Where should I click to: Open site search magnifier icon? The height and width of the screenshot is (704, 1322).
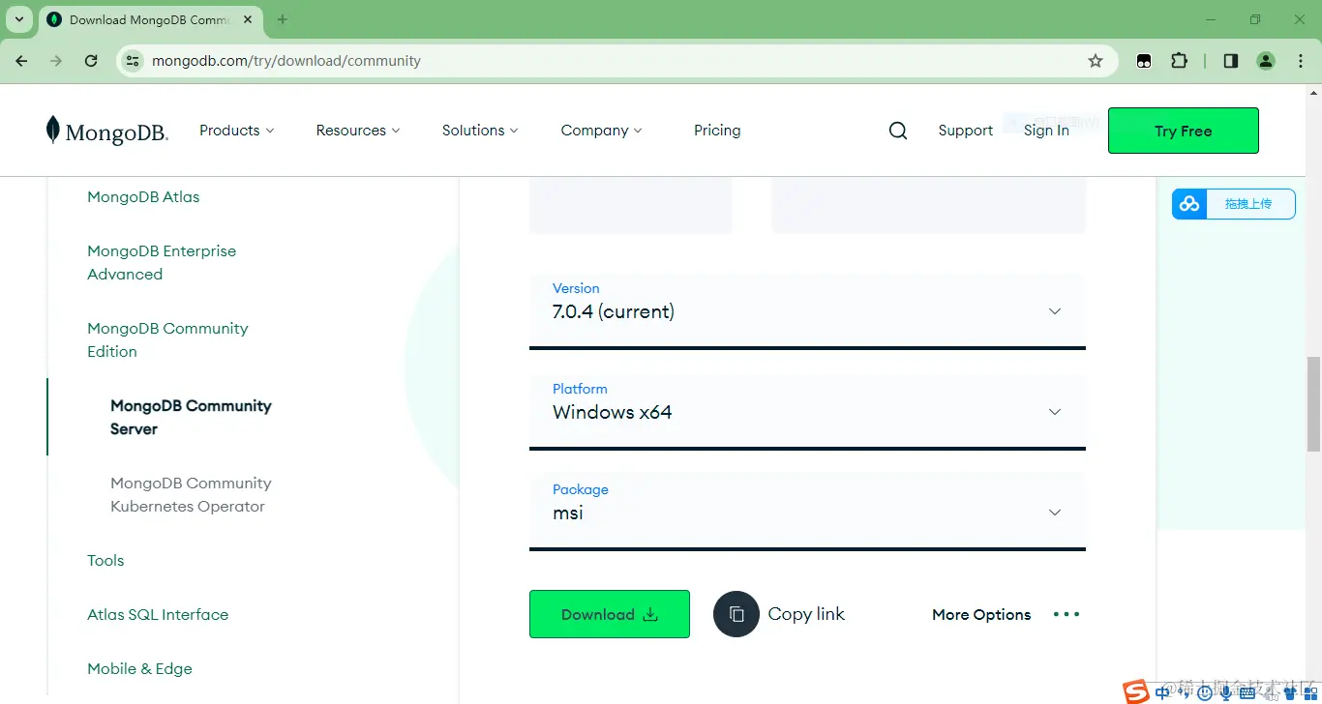(x=898, y=131)
